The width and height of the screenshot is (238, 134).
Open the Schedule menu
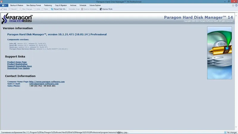83,5
